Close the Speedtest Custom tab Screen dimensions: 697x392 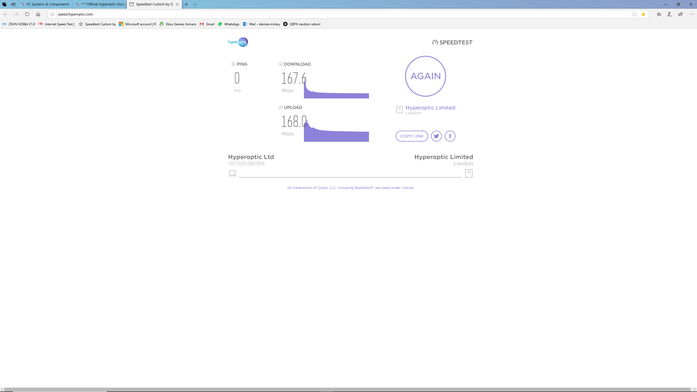click(177, 4)
